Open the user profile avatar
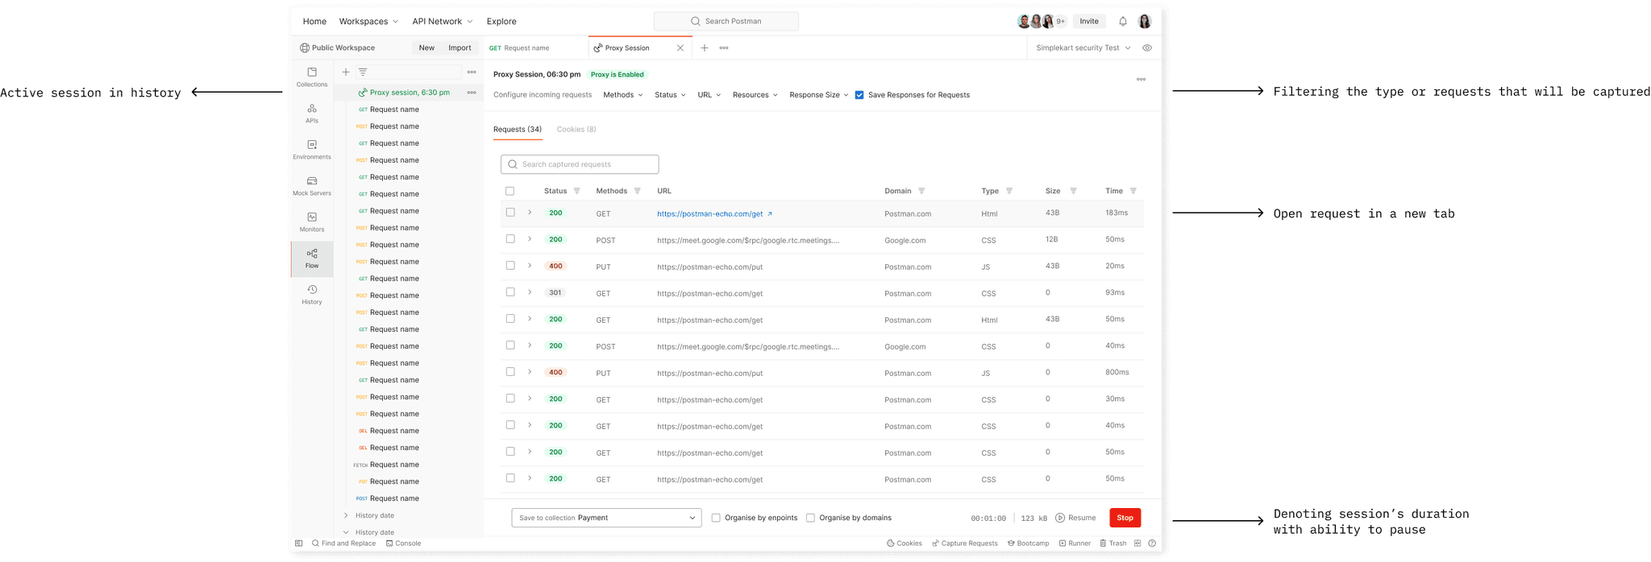The height and width of the screenshot is (562, 1651). pyautogui.click(x=1145, y=22)
